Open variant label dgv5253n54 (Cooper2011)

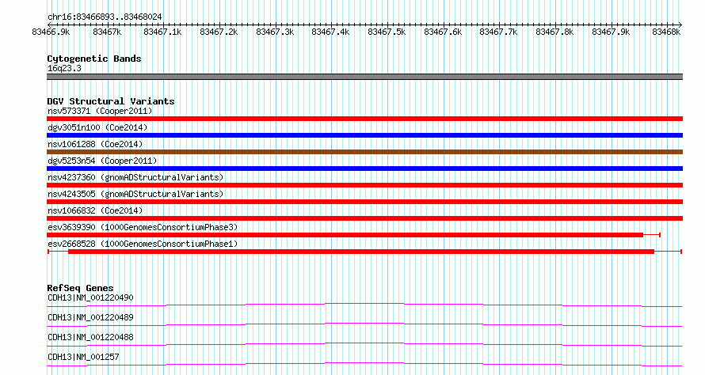click(102, 161)
